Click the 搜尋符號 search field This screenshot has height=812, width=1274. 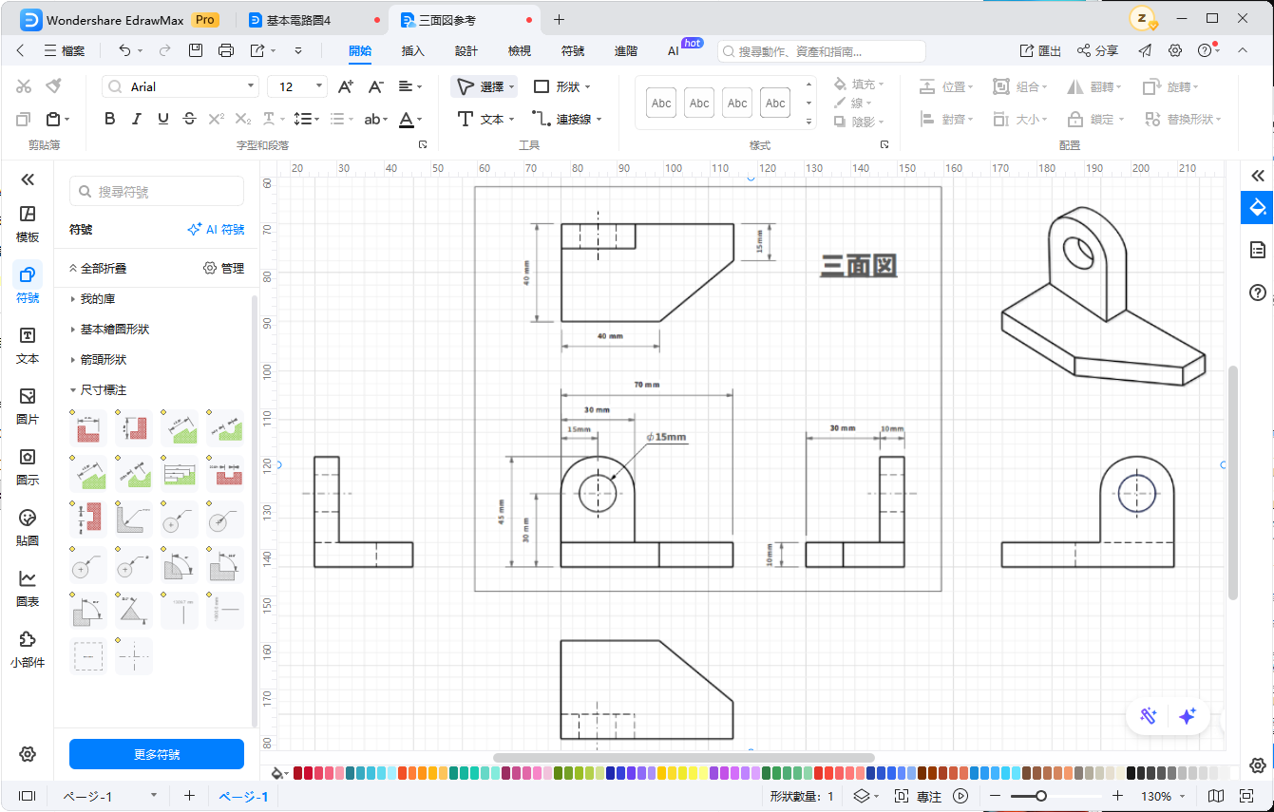click(157, 191)
